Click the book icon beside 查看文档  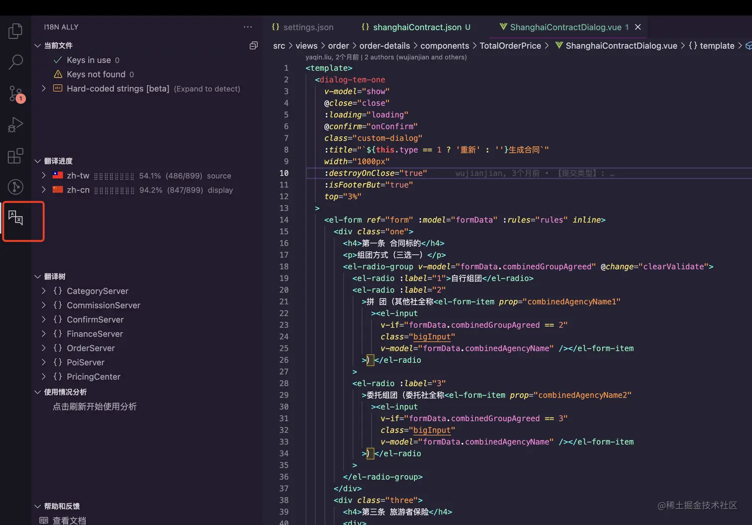coord(44,520)
